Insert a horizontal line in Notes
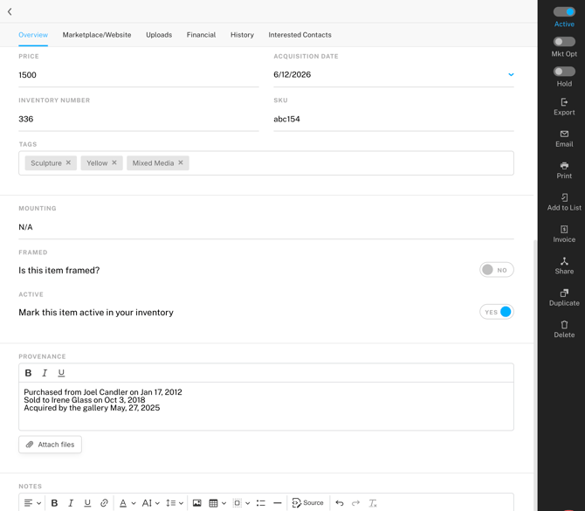The width and height of the screenshot is (585, 511). coord(277,503)
